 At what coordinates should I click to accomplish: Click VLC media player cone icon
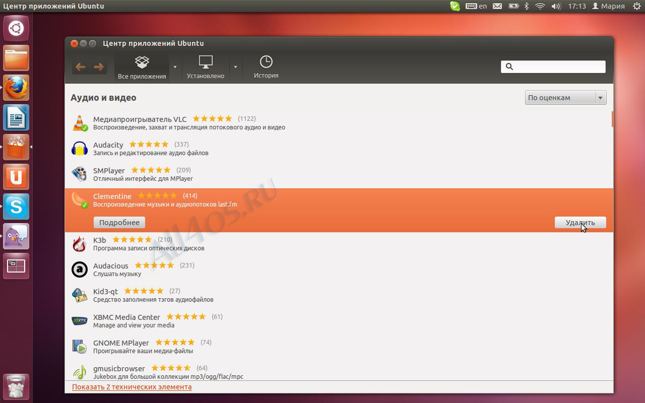point(80,123)
